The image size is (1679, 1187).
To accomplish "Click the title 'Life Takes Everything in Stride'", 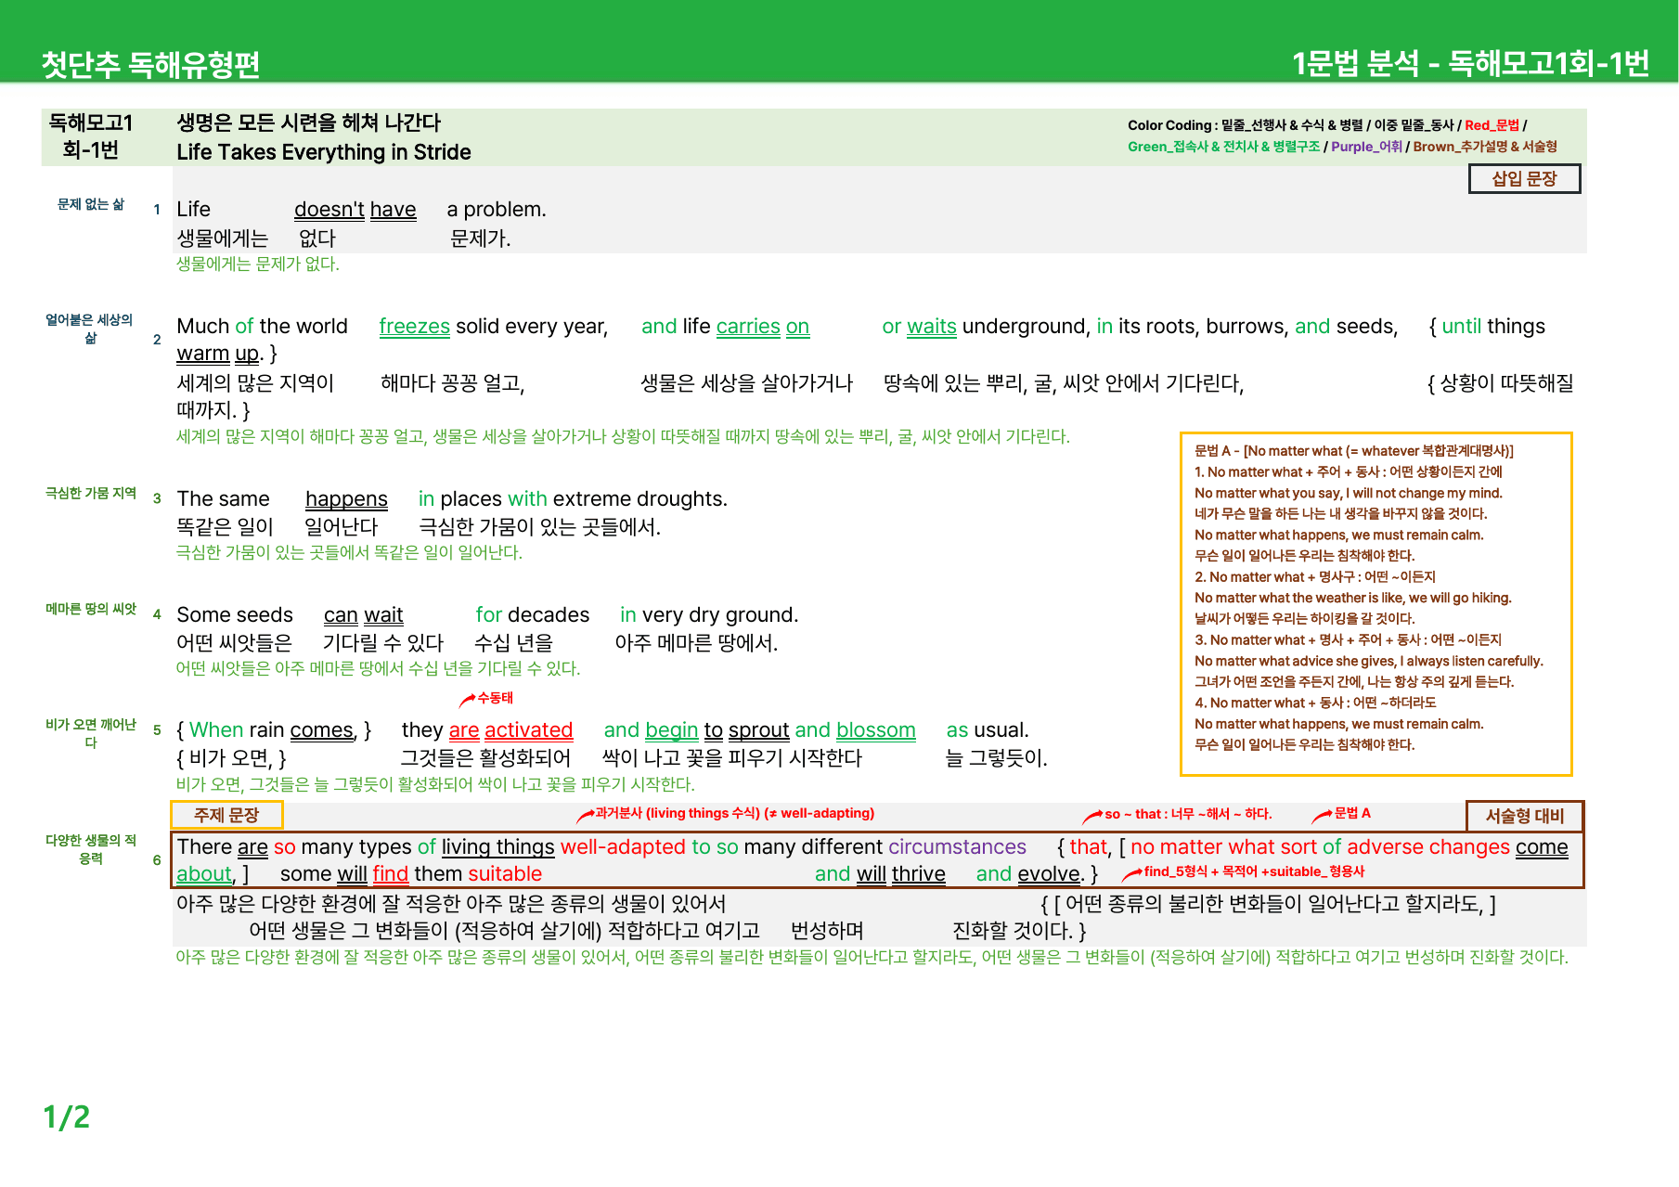I will (x=324, y=152).
